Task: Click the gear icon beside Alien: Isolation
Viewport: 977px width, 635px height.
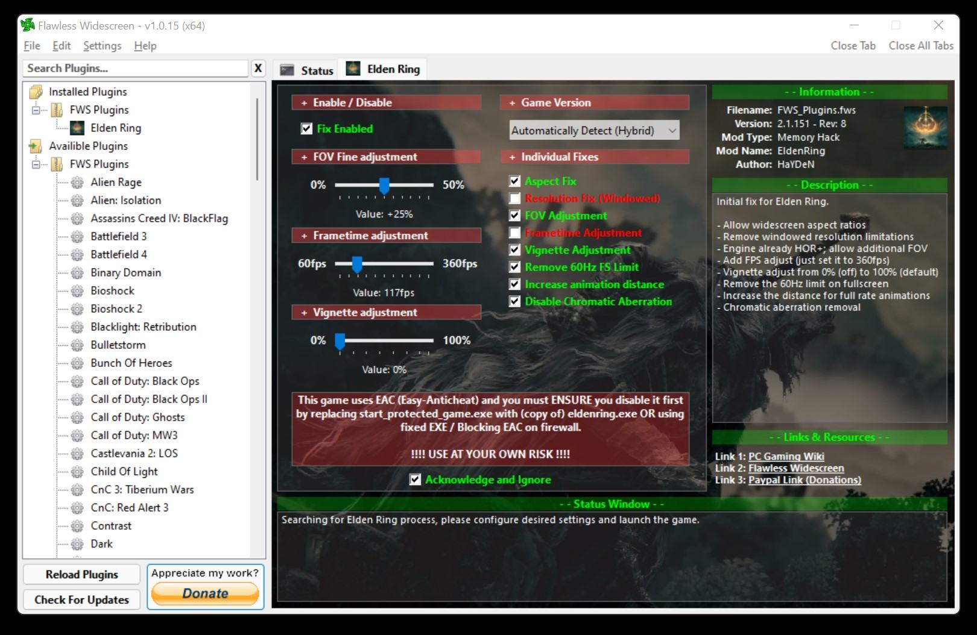Action: click(77, 200)
